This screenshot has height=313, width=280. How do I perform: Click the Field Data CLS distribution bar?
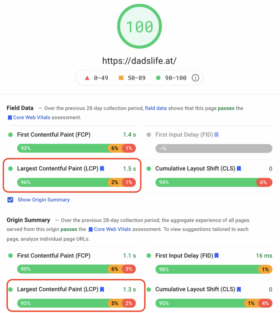coord(214,182)
